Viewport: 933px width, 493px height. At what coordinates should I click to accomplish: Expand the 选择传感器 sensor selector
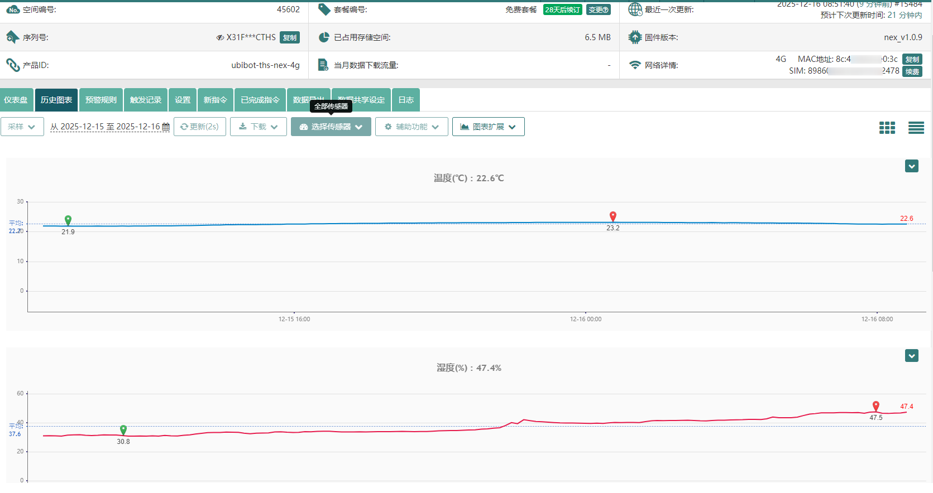(331, 127)
